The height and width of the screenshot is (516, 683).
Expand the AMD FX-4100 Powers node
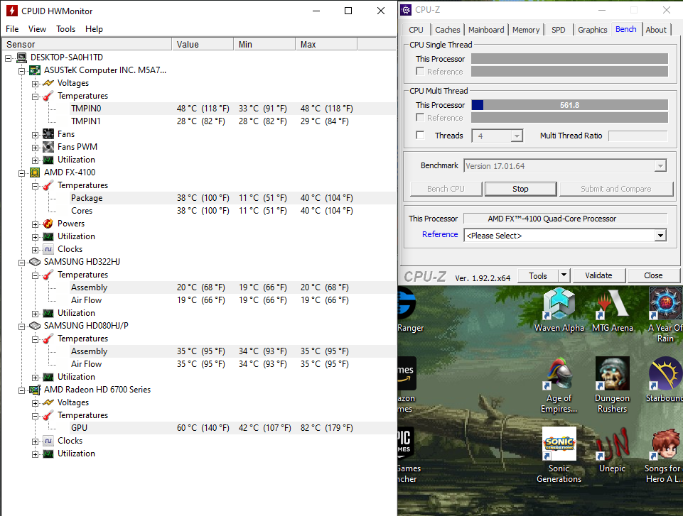(x=36, y=224)
